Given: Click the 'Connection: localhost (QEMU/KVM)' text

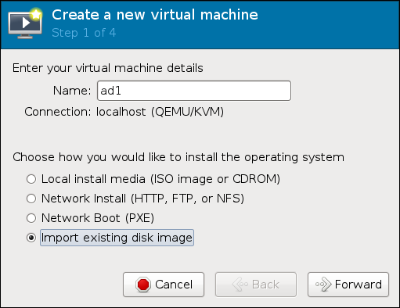Looking at the screenshot, I should [x=124, y=112].
